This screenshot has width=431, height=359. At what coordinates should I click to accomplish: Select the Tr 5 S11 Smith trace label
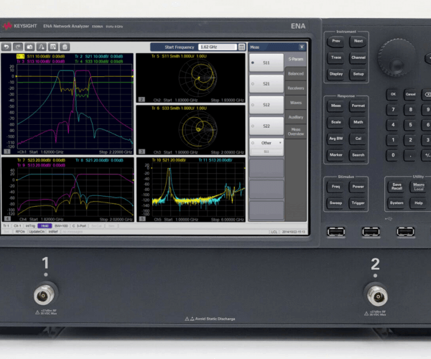click(179, 56)
